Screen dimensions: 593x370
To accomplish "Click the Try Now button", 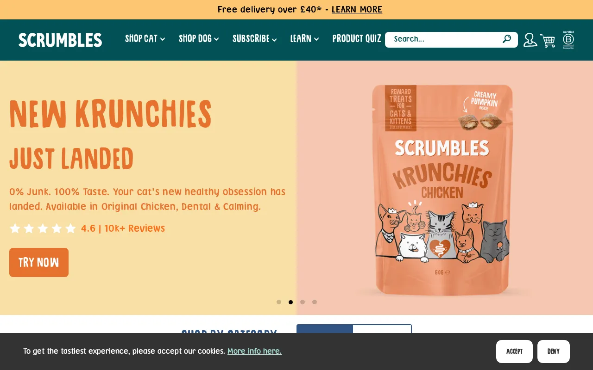I will [x=39, y=262].
